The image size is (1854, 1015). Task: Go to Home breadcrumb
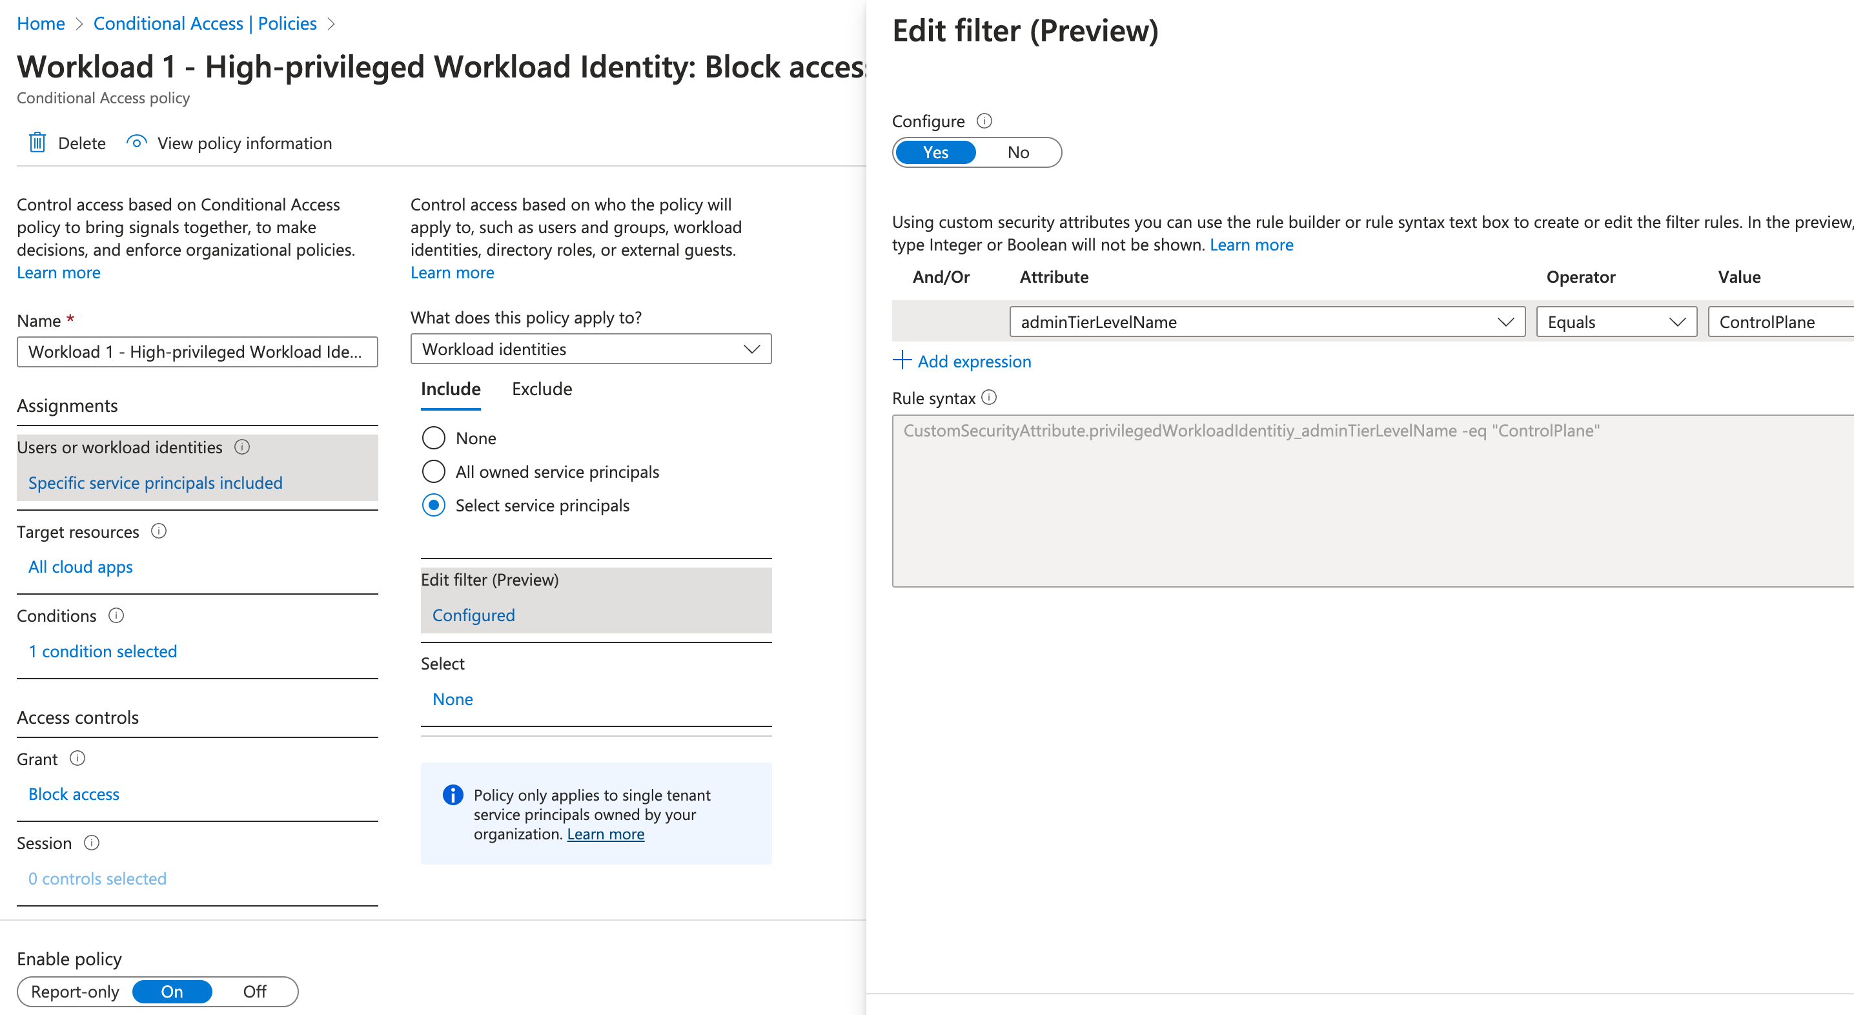pos(41,24)
